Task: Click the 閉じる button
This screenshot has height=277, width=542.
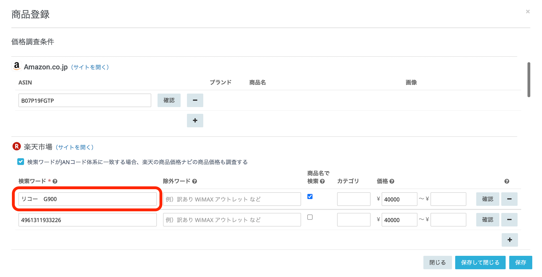Action: (437, 263)
